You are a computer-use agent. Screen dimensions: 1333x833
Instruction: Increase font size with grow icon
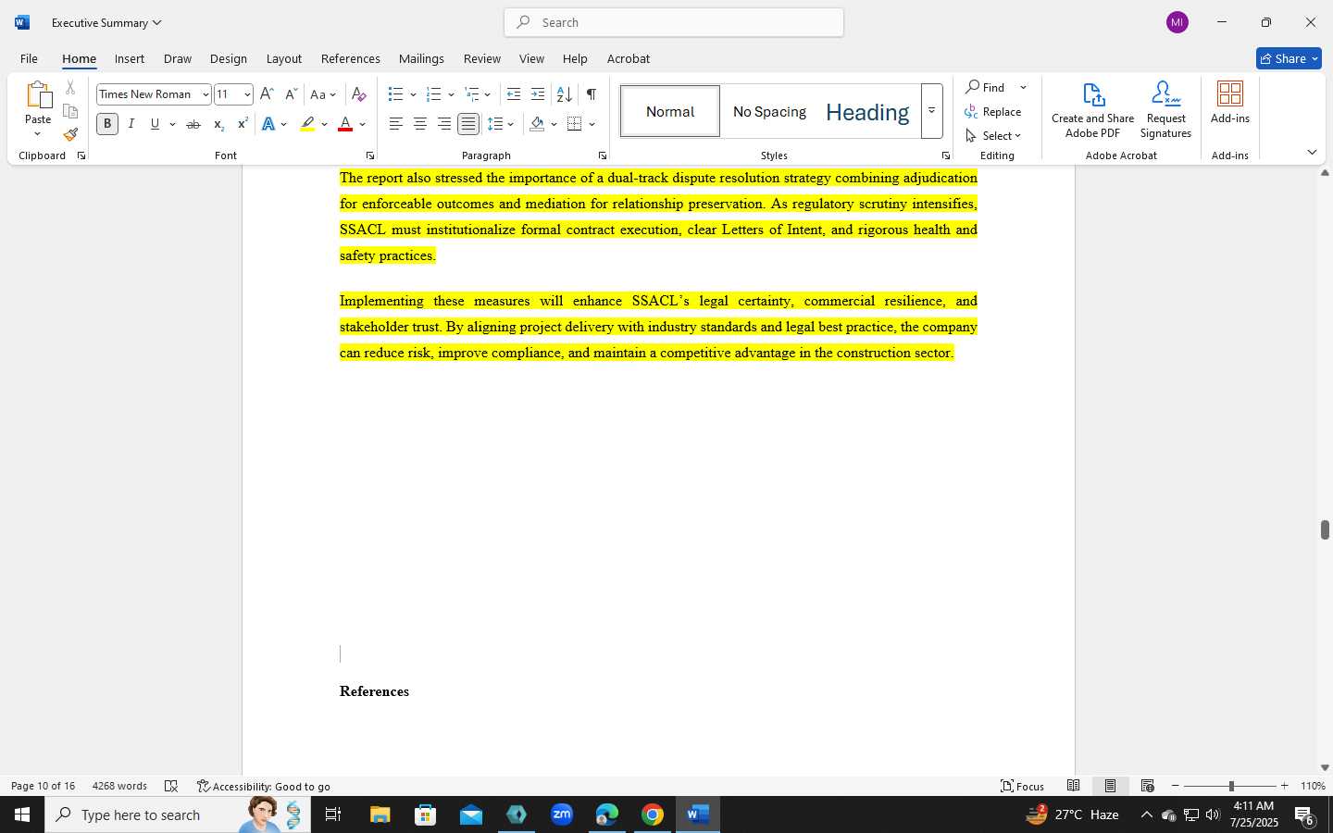click(x=267, y=94)
